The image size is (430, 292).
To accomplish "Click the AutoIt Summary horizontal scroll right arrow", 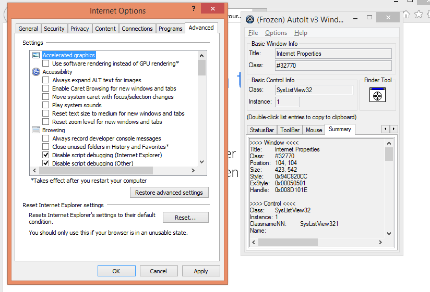I will pyautogui.click(x=380, y=242).
